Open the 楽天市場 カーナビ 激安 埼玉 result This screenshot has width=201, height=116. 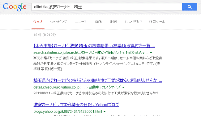point(94,46)
